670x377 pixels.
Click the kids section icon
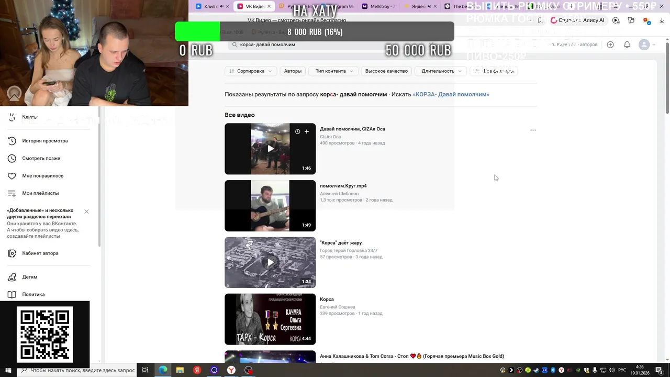[12, 277]
